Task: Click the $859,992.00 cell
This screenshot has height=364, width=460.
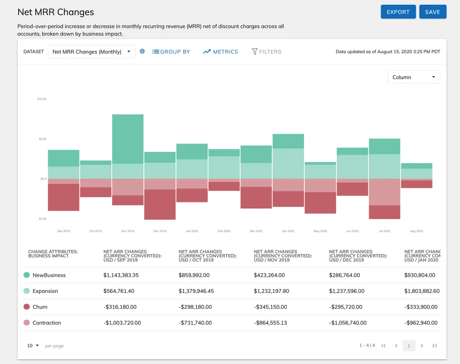Action: (x=194, y=275)
